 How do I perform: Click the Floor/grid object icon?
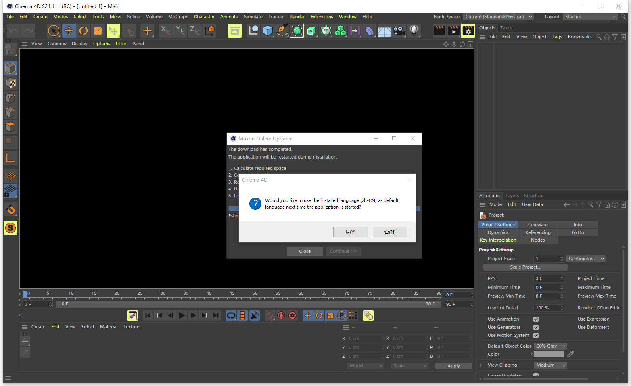tap(384, 31)
